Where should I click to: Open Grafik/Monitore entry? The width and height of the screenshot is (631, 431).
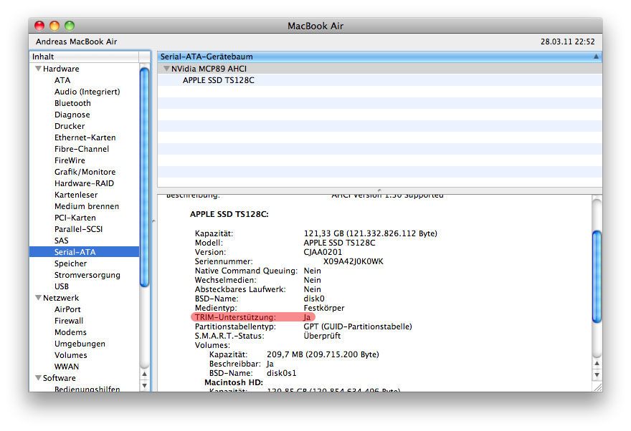[85, 172]
